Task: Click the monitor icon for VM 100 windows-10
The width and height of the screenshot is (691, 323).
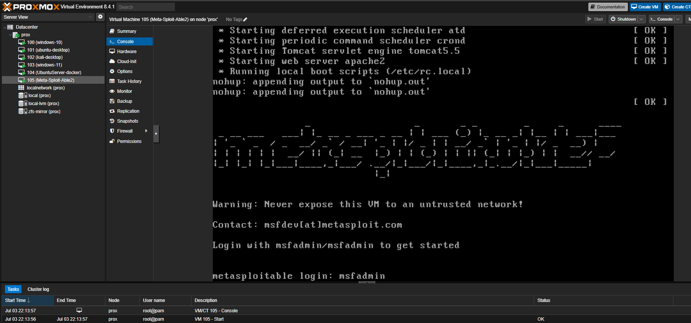Action: pyautogui.click(x=22, y=42)
